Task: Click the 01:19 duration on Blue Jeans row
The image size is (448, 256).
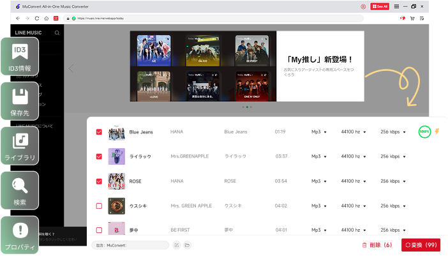Action: 280,132
